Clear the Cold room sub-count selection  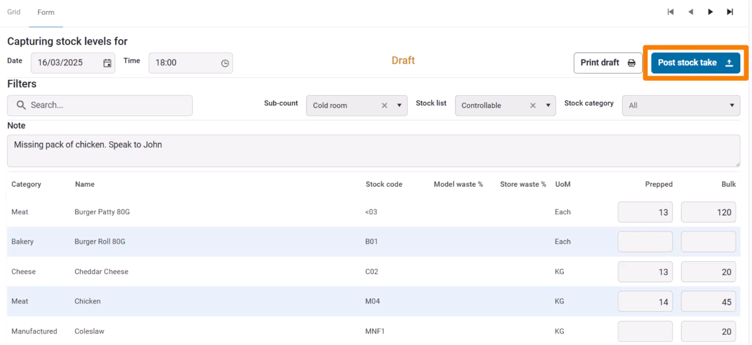click(384, 106)
